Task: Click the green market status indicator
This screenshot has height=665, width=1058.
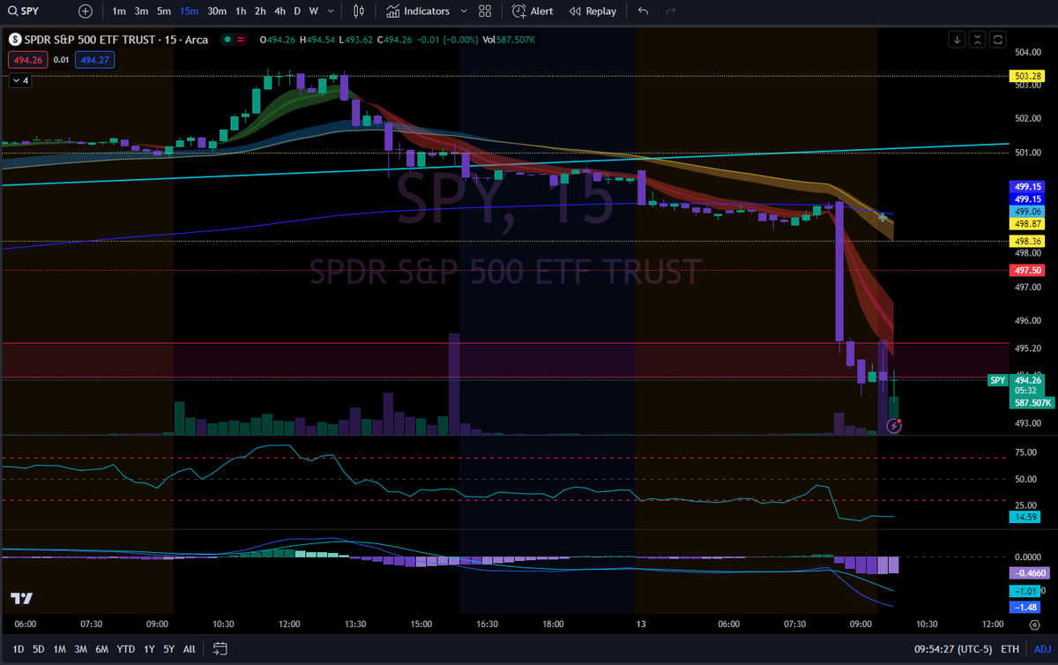Action: 227,39
